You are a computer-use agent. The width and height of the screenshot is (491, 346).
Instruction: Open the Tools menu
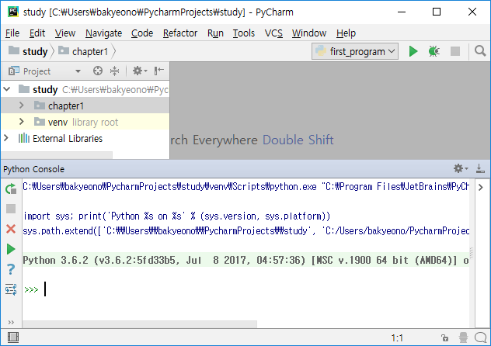244,33
